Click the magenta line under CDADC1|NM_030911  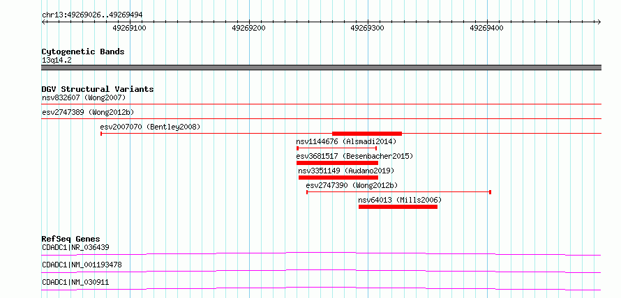(321, 288)
